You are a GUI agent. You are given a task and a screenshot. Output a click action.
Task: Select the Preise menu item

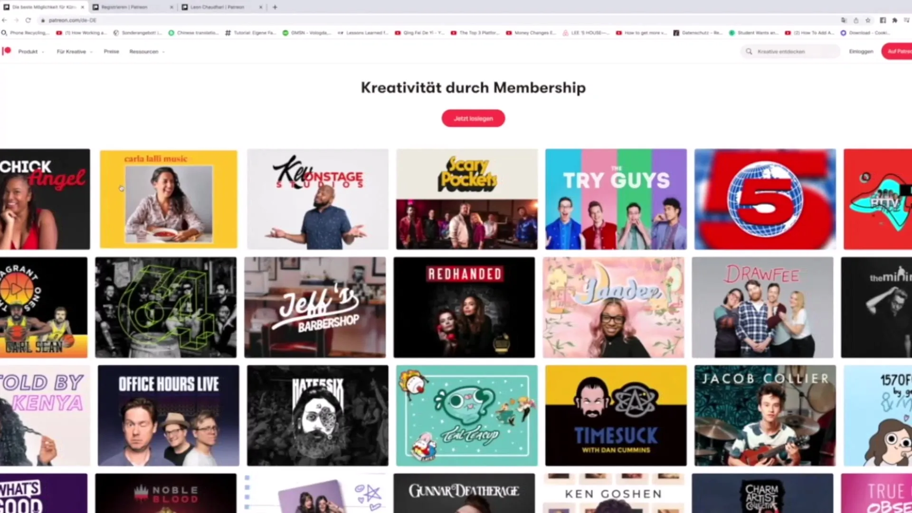[111, 51]
